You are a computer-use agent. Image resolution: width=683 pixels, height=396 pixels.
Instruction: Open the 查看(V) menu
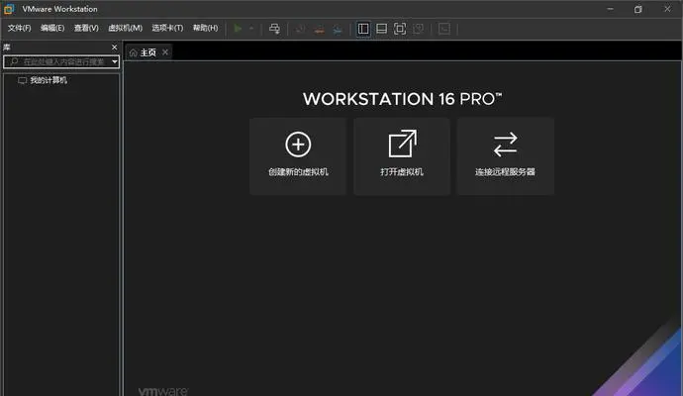(86, 28)
